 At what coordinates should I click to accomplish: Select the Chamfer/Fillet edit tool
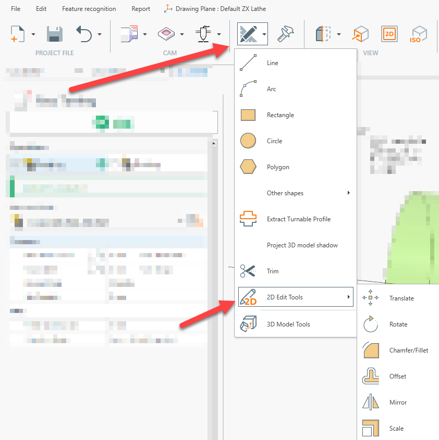pos(408,350)
